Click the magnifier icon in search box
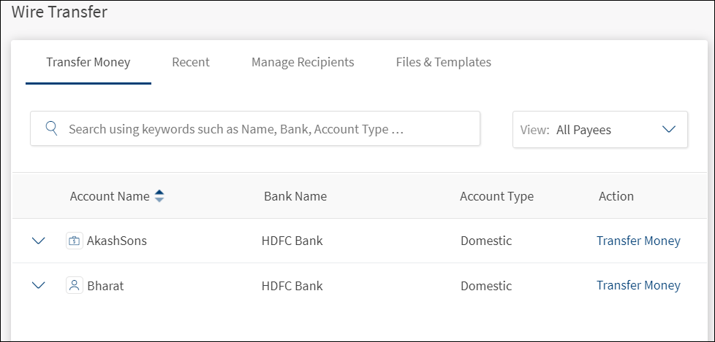The image size is (715, 342). (x=51, y=129)
